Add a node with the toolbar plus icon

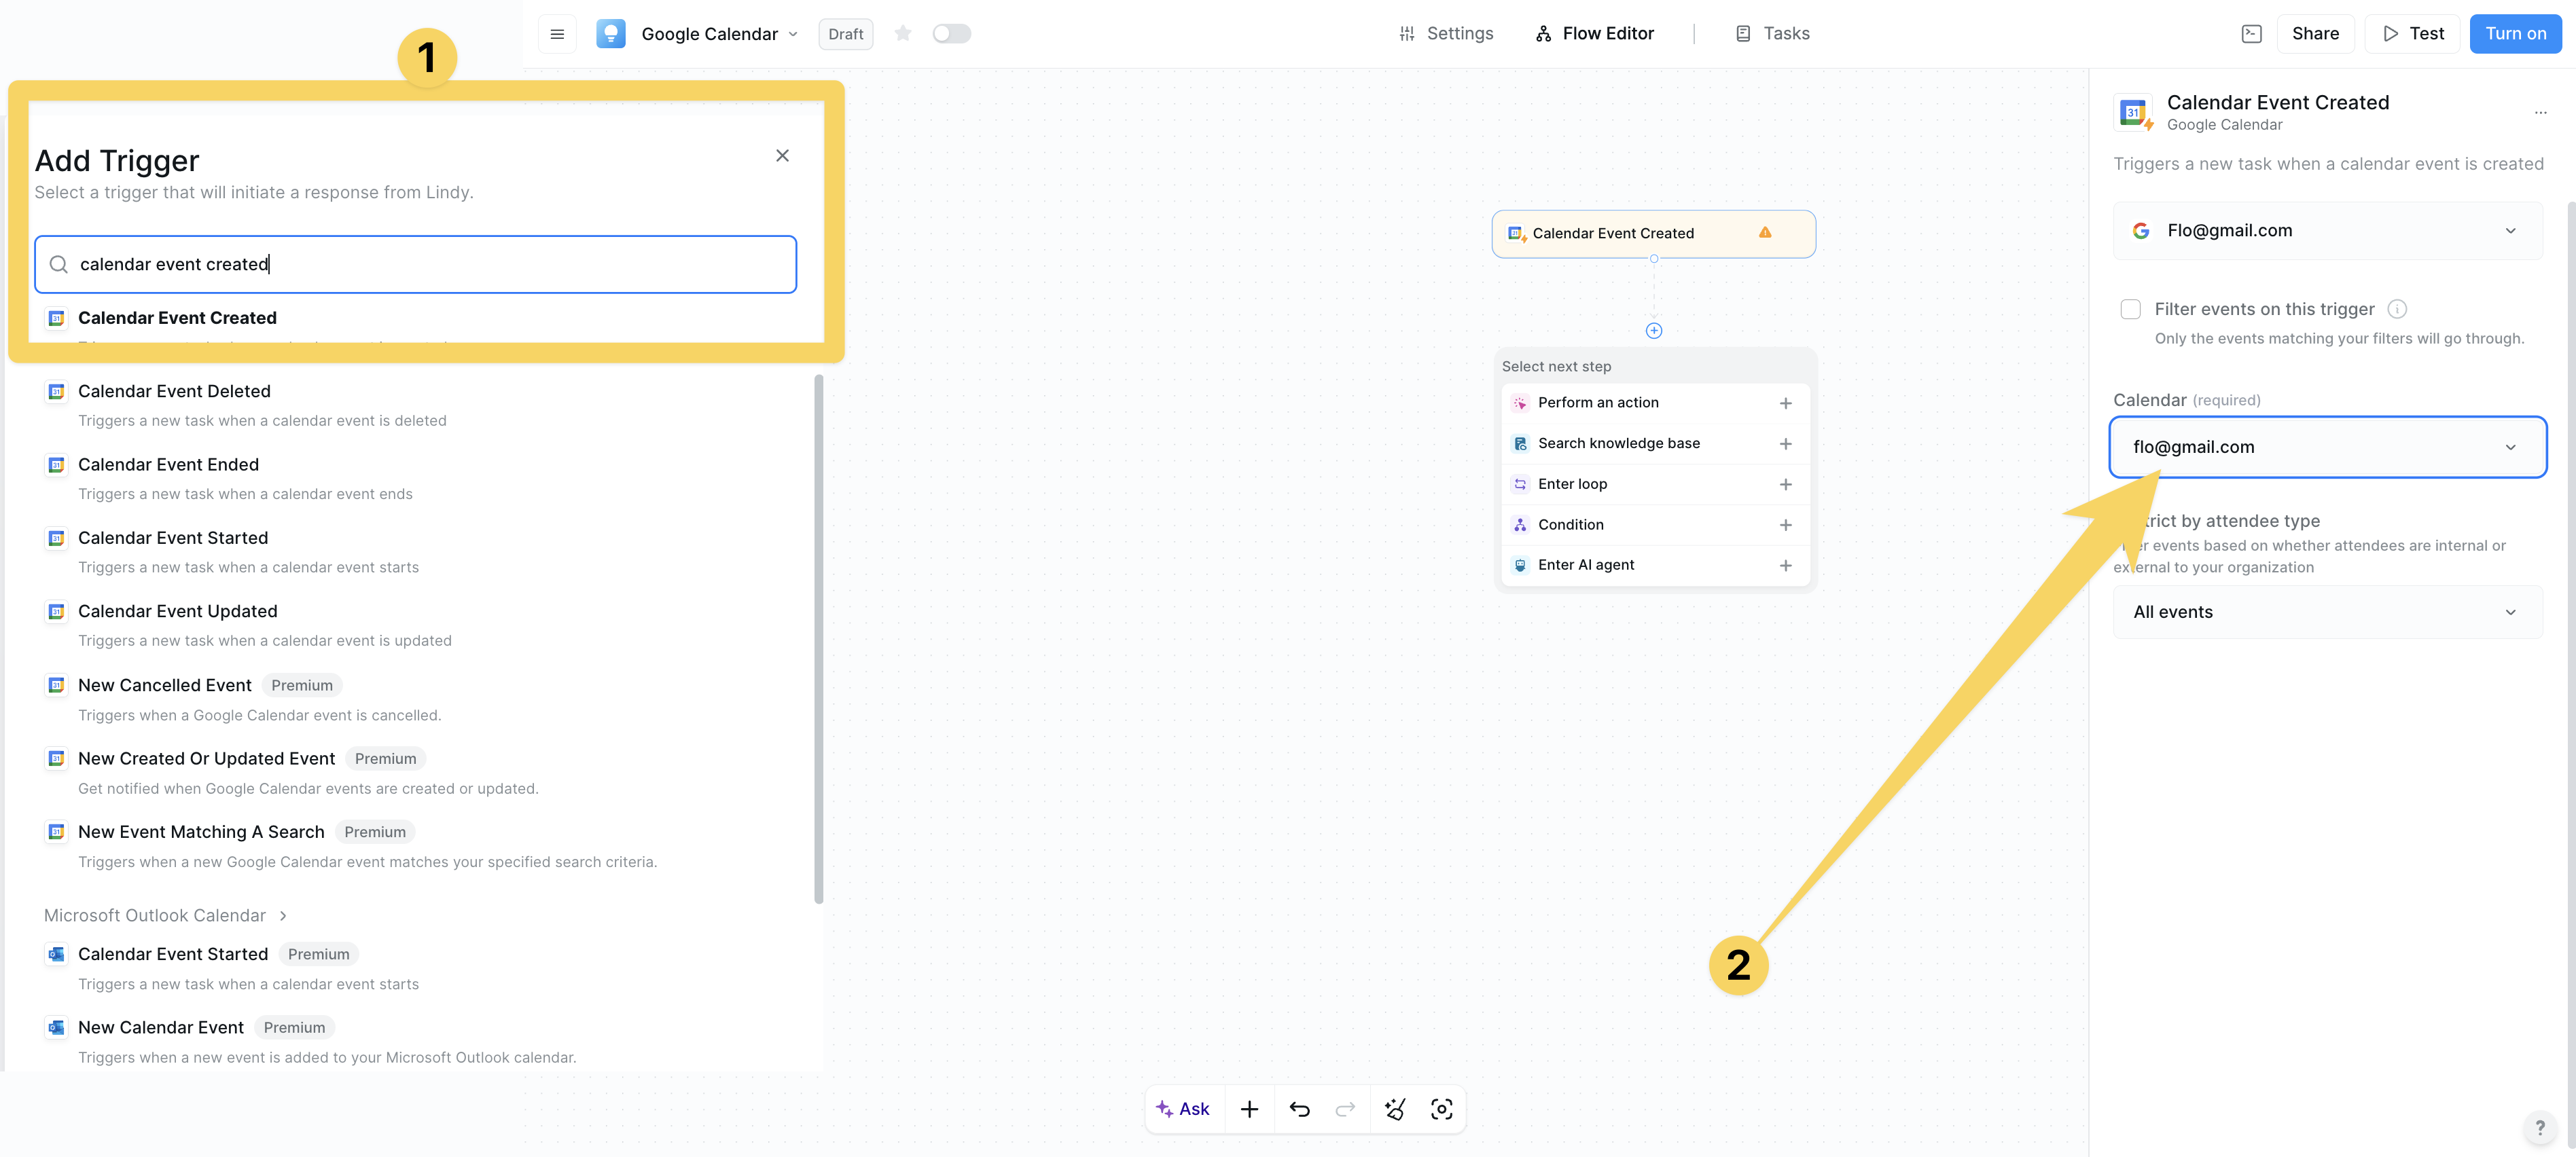(1249, 1109)
